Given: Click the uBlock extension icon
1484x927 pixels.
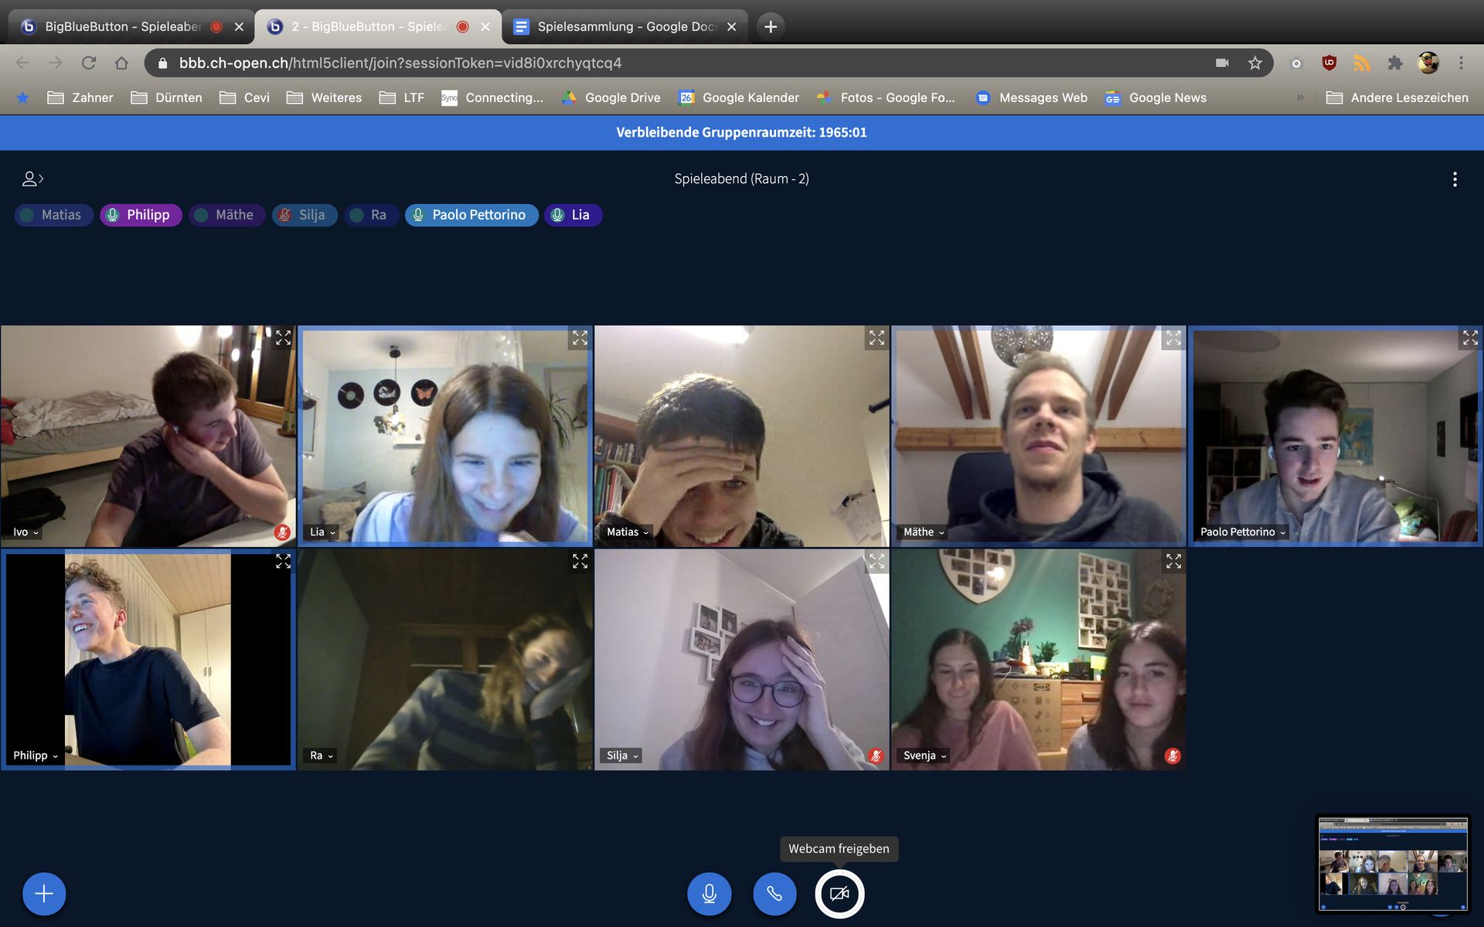Looking at the screenshot, I should pyautogui.click(x=1329, y=63).
